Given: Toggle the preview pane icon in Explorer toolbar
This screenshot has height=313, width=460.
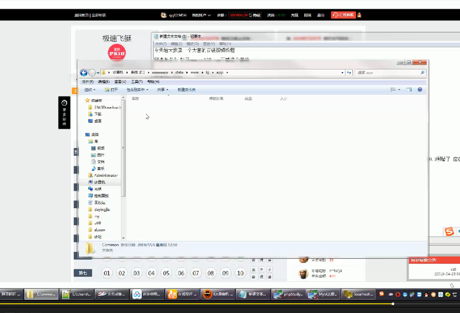Looking at the screenshot, I should point(409,90).
